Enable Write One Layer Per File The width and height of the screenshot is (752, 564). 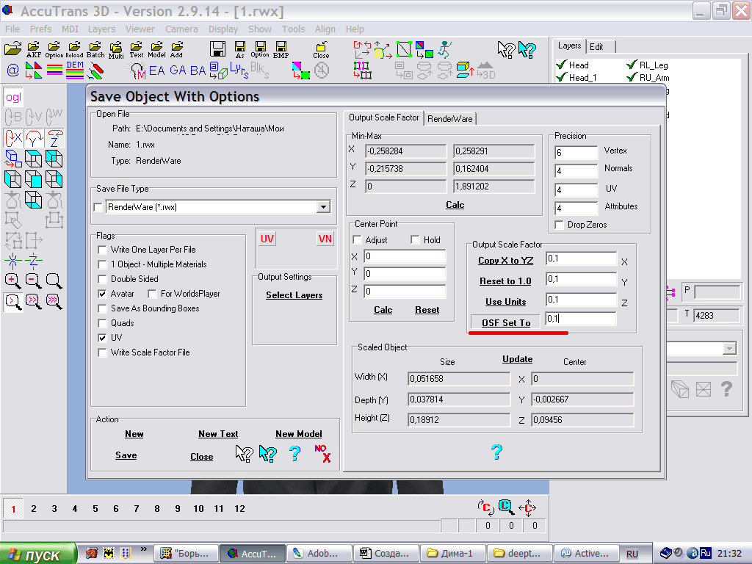tap(102, 250)
